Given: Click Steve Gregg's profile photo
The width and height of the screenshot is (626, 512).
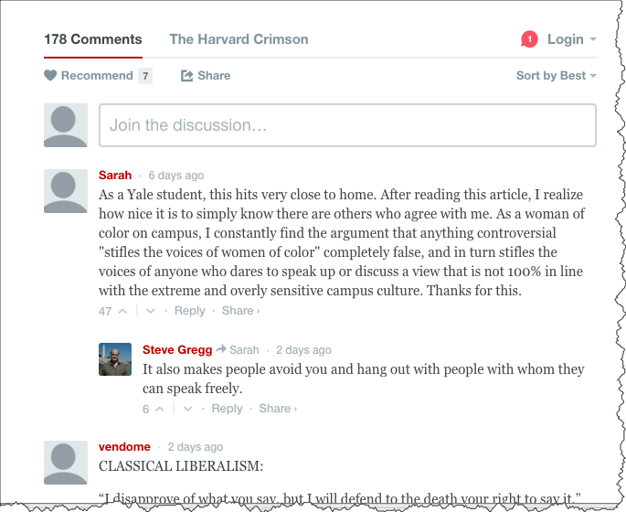Looking at the screenshot, I should (x=115, y=359).
